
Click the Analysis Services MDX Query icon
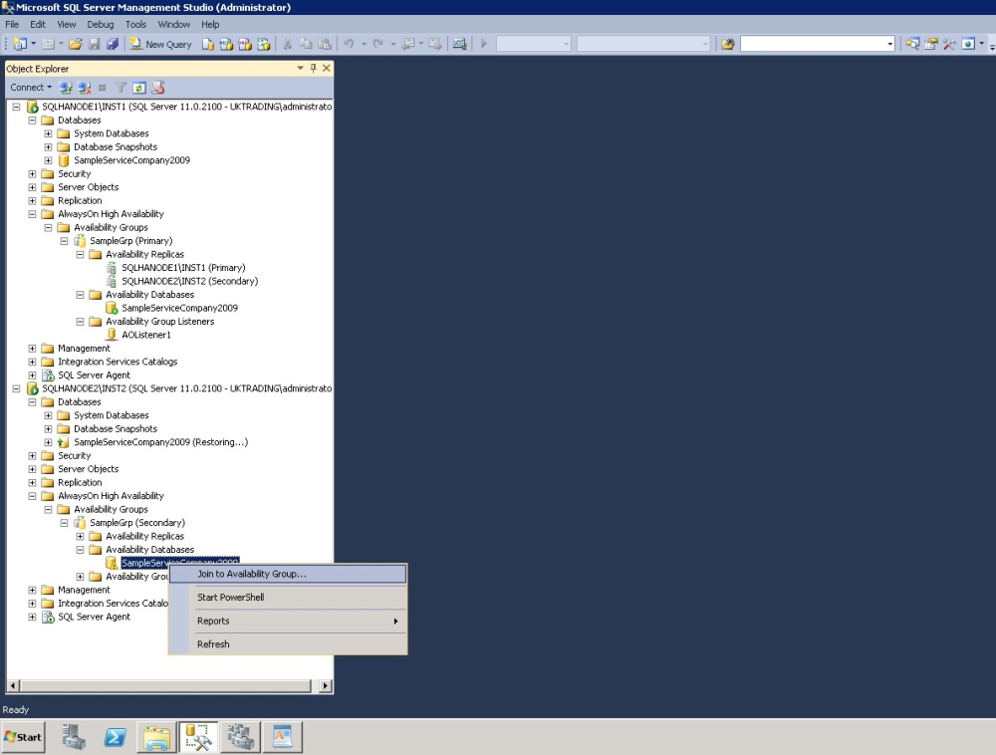(226, 44)
